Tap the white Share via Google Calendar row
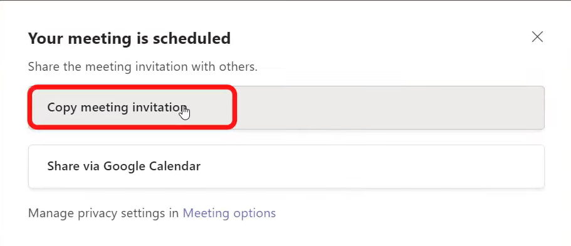Image resolution: width=571 pixels, height=246 pixels. tap(286, 167)
